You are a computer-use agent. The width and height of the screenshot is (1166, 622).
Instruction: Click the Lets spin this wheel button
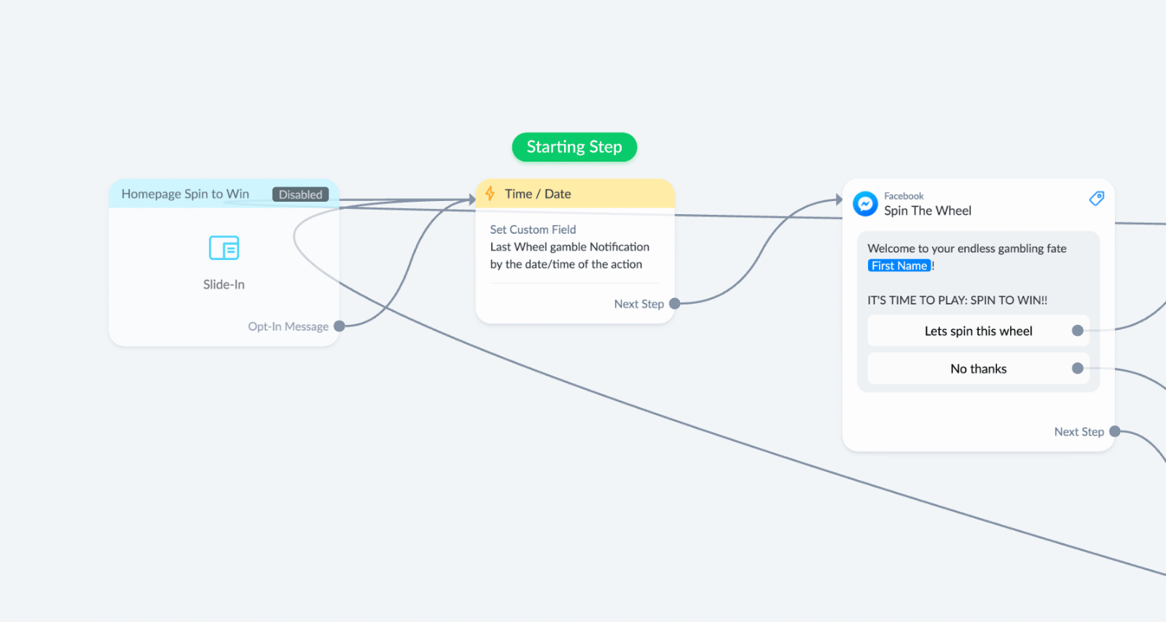click(x=978, y=331)
